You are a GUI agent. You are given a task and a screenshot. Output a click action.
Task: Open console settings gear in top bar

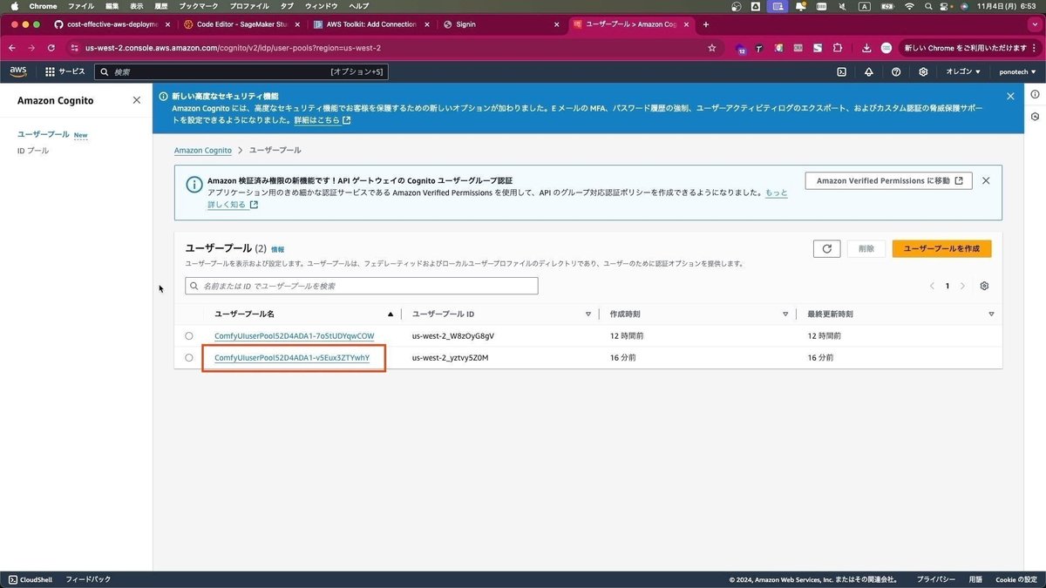(923, 71)
